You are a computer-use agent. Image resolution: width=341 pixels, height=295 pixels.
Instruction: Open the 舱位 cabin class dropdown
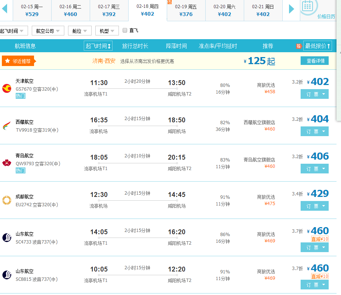79,31
